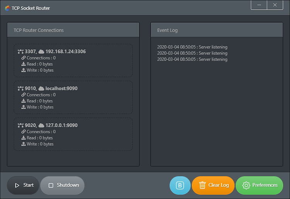Click the Shutdown button
The height and width of the screenshot is (199, 290).
(x=63, y=185)
